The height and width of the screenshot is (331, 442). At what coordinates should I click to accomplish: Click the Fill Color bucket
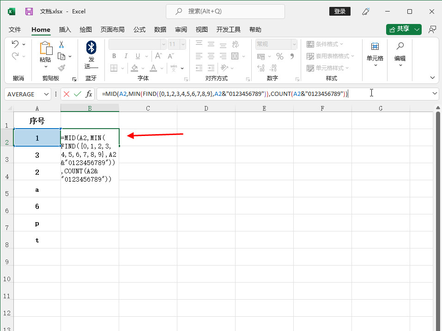pos(134,68)
